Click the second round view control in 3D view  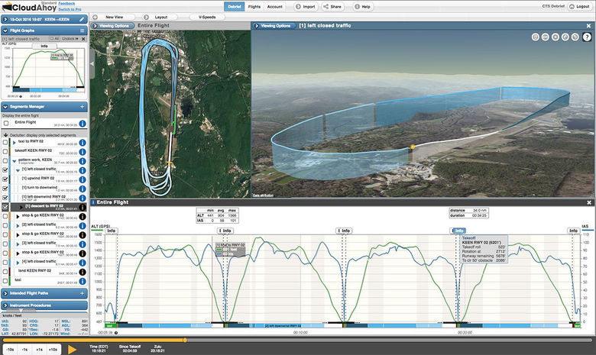point(545,37)
